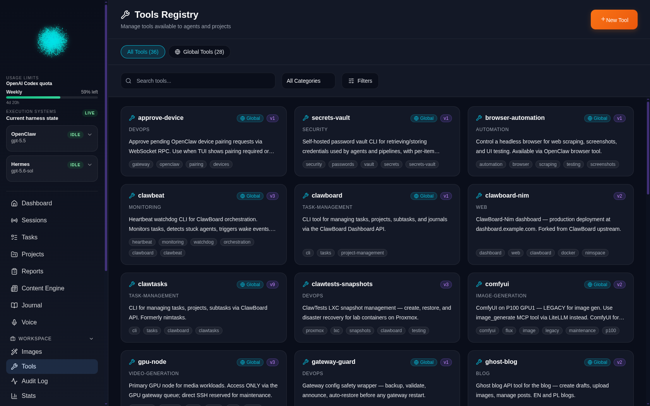The image size is (650, 406).
Task: Click the Images magic wand icon
Action: [14, 352]
